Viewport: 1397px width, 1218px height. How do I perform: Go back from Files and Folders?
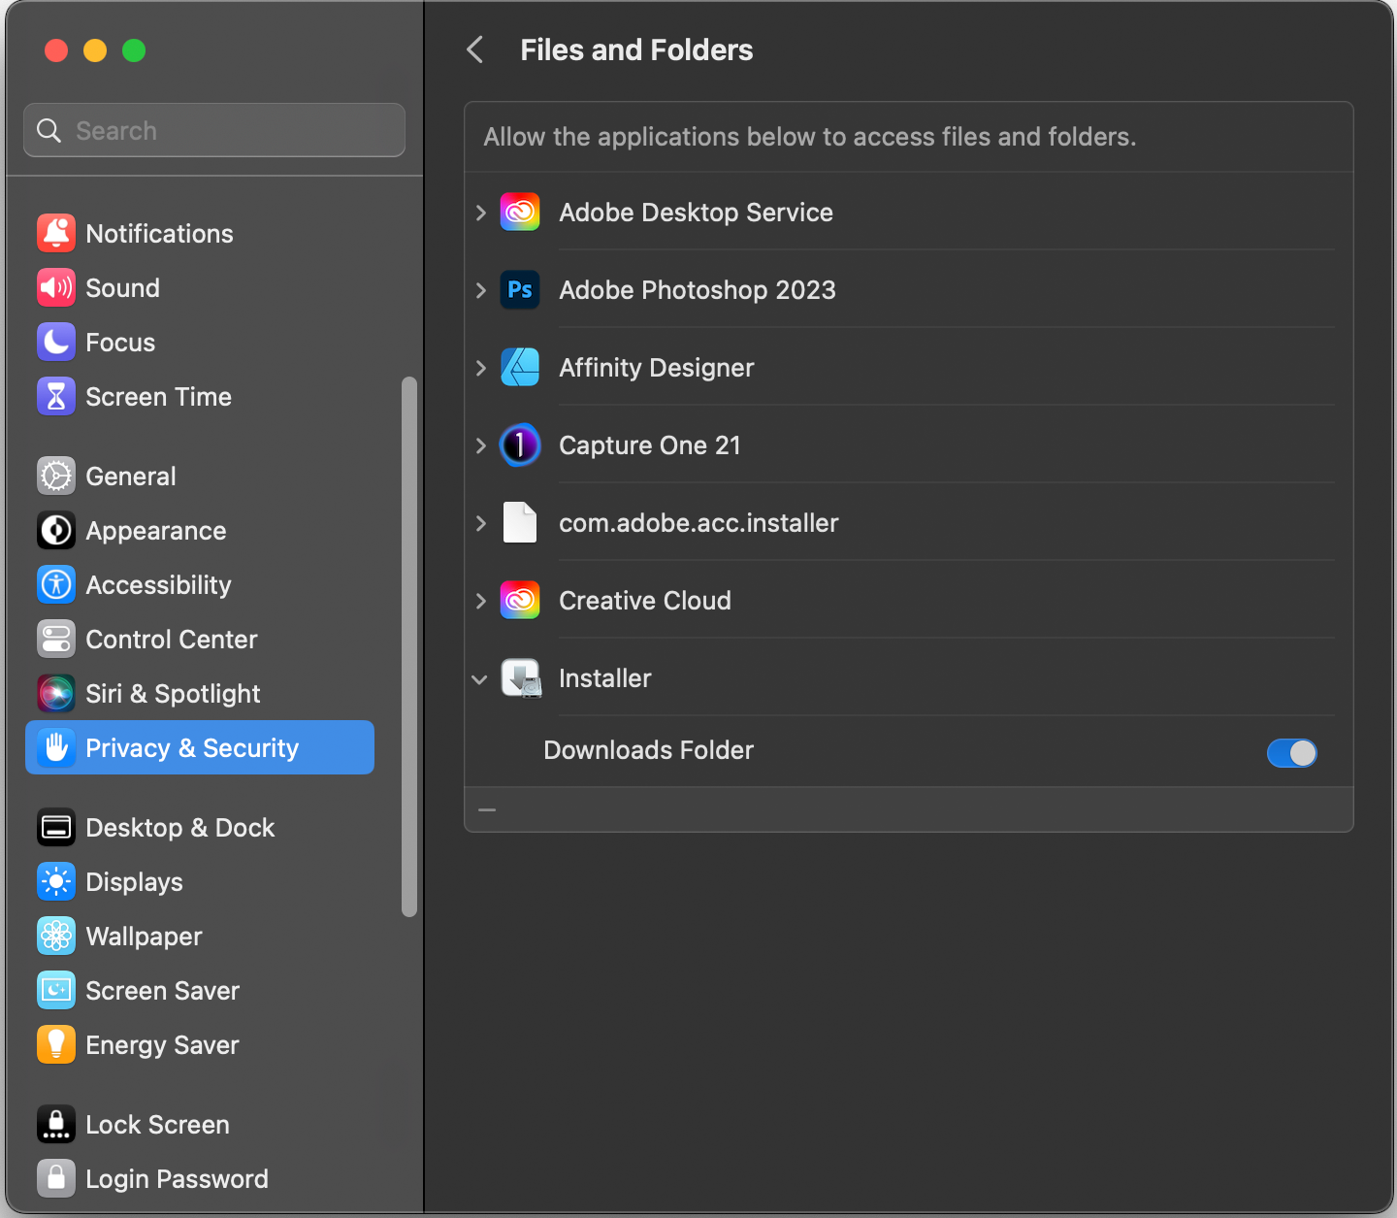point(474,49)
